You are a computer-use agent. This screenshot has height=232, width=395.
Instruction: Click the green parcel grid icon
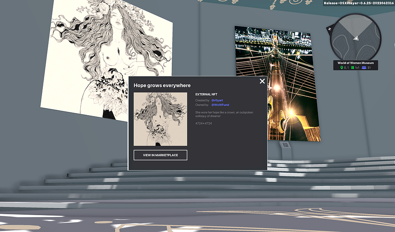pyautogui.click(x=353, y=68)
